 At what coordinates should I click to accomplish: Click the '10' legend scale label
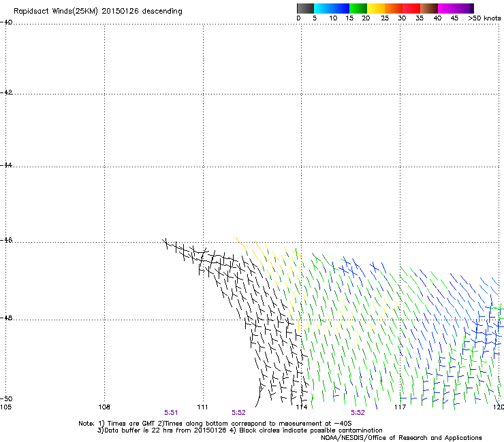click(333, 18)
